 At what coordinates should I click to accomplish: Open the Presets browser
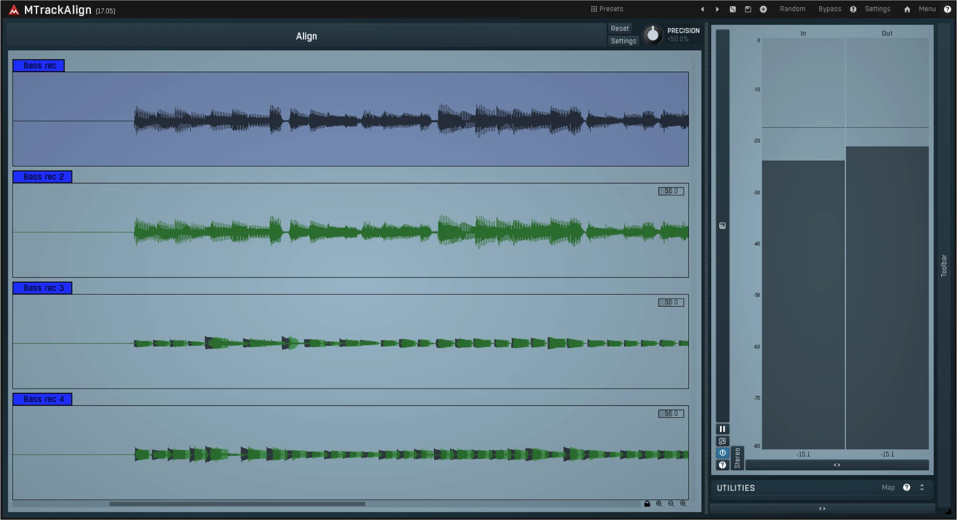tap(610, 9)
